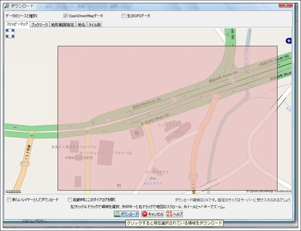
Task: Click the hotel bed icon above みなとホテル
Action: pyautogui.click(x=153, y=178)
